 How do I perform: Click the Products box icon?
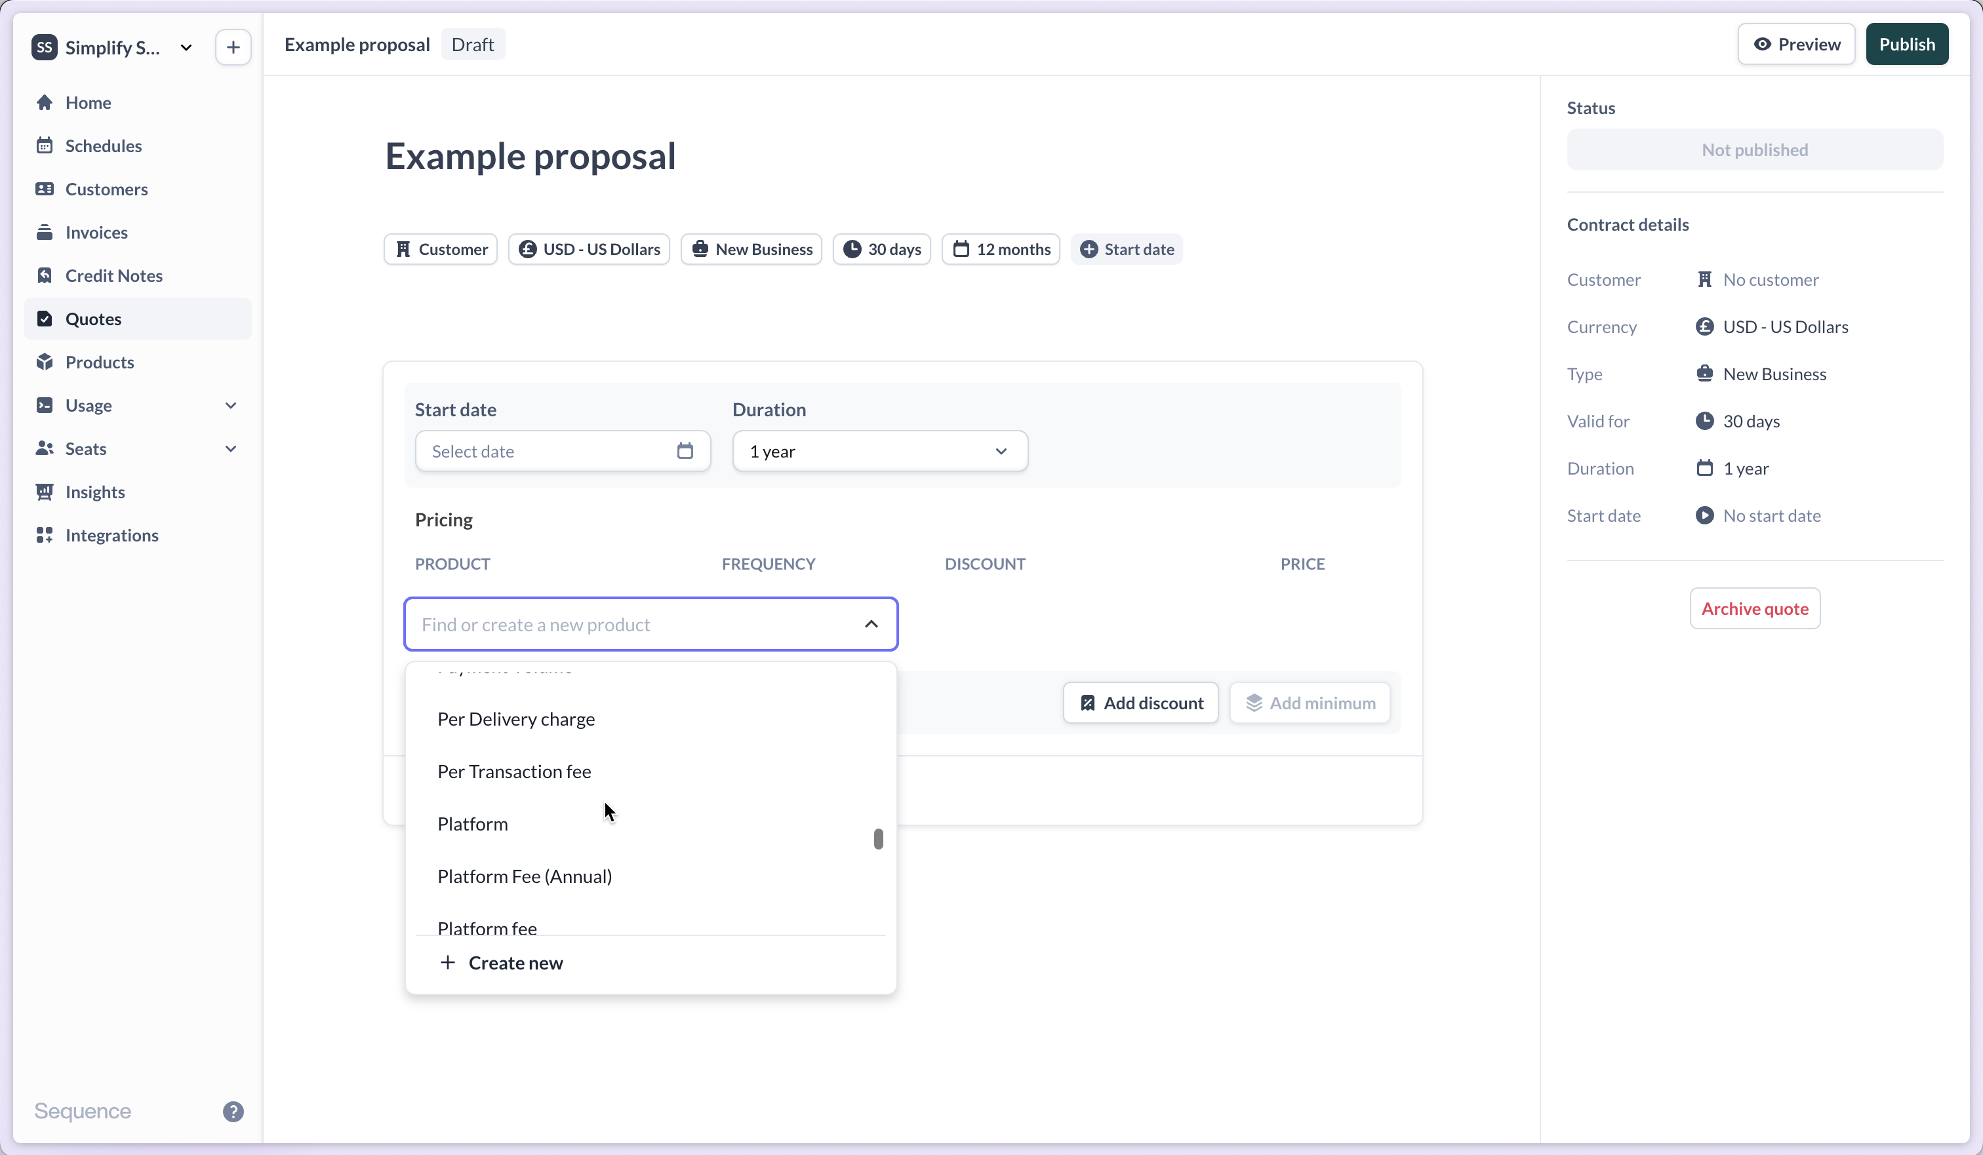45,362
